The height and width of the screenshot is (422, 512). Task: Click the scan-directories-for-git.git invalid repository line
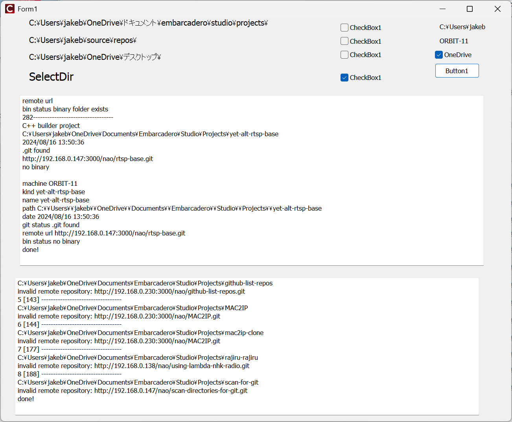coord(133,391)
